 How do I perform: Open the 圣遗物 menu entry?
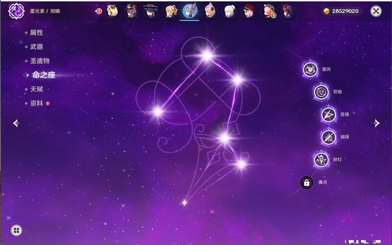[40, 61]
